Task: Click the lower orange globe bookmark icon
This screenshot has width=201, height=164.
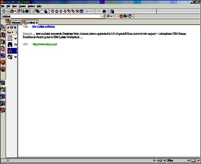Action: pyautogui.click(x=3, y=69)
